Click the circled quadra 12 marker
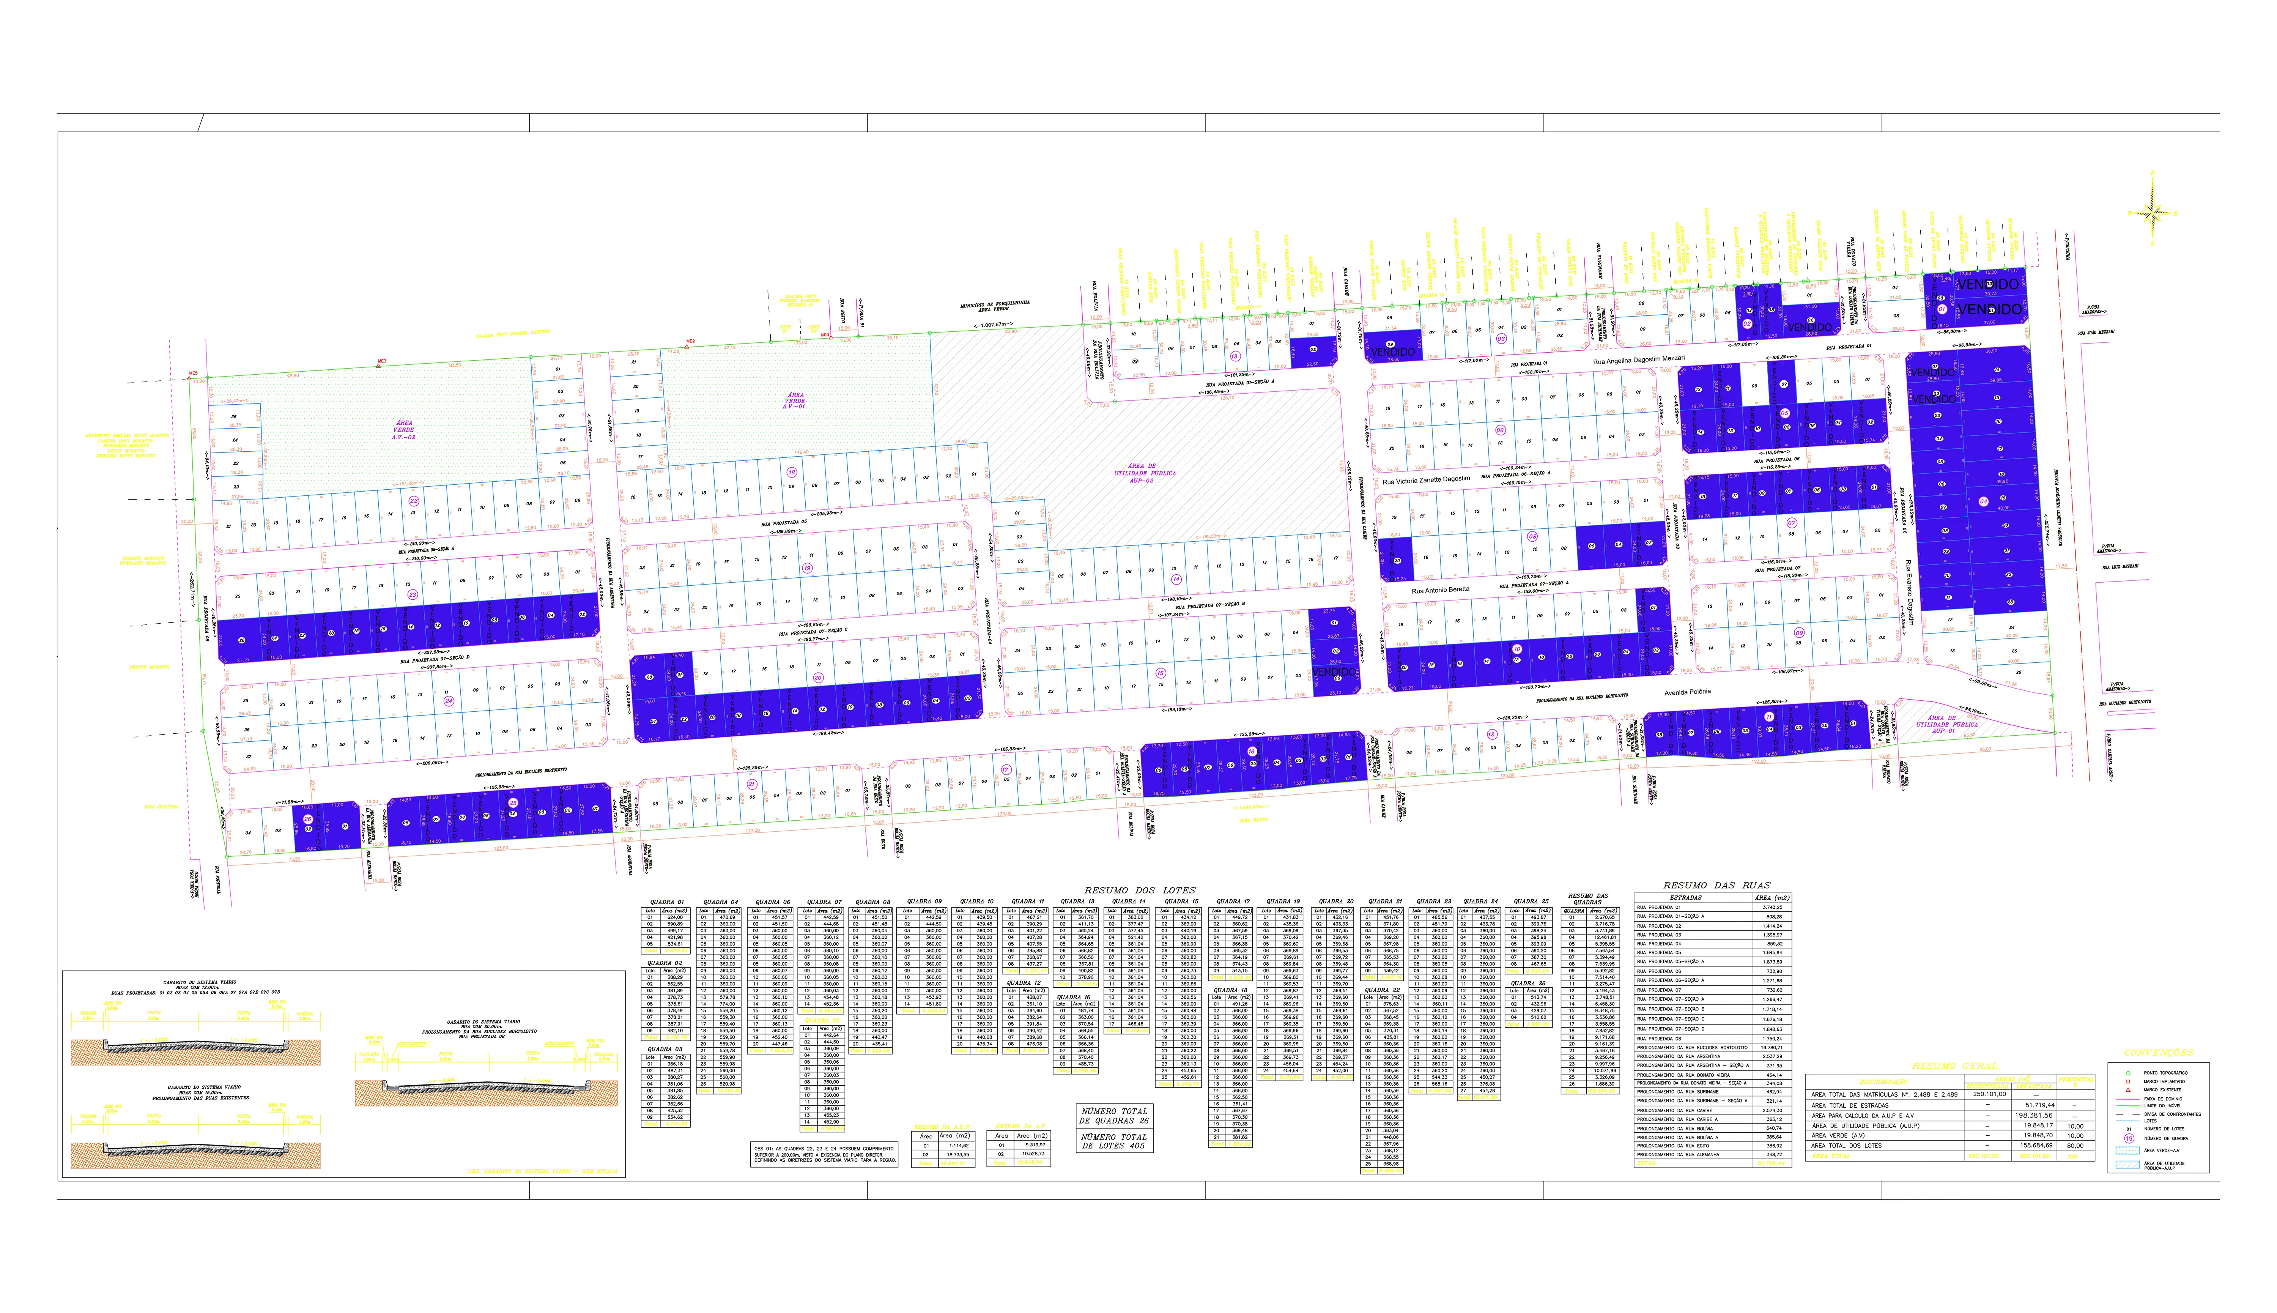Screen dimensions: 2277x1313 pyautogui.click(x=1492, y=734)
